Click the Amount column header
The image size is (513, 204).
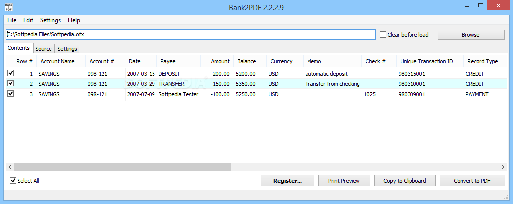click(217, 61)
